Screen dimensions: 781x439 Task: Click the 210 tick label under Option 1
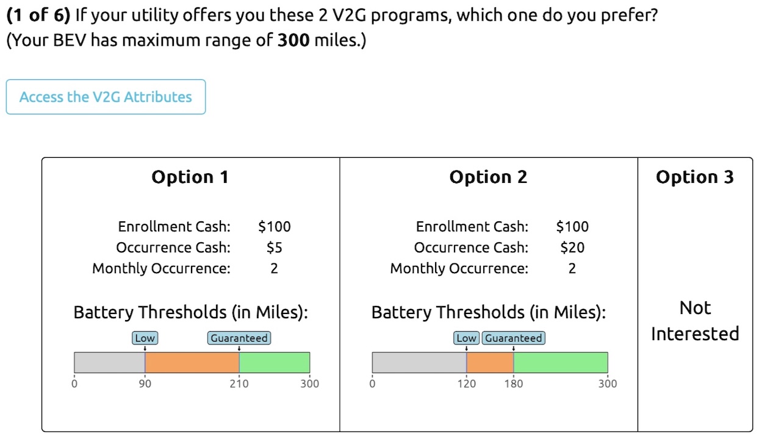click(x=239, y=384)
